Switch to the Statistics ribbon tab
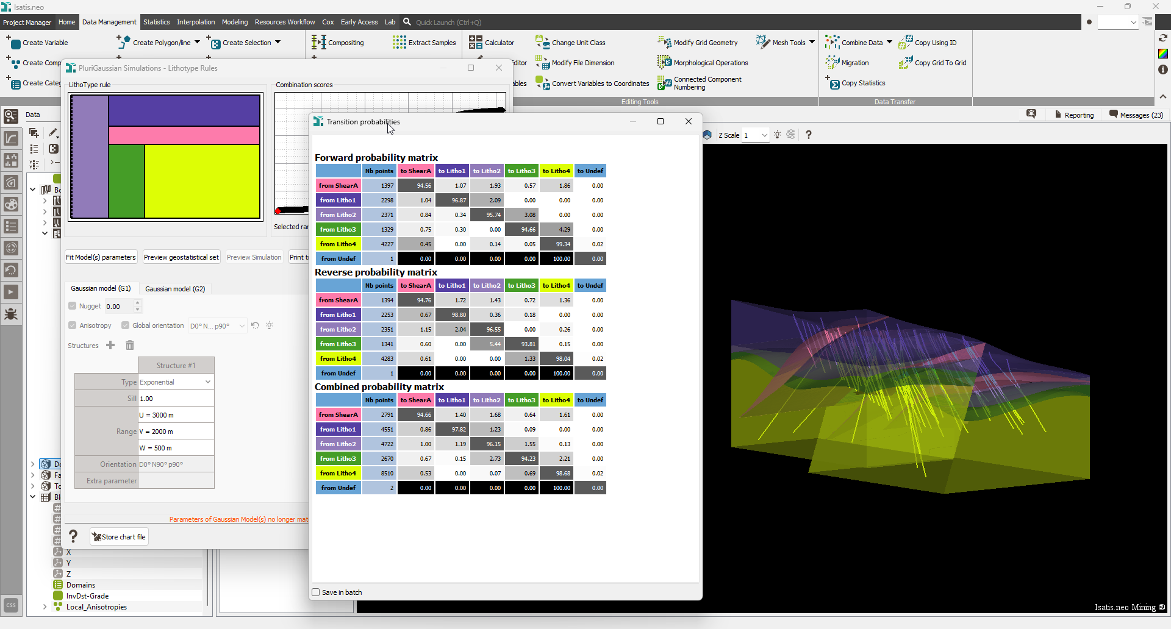 (157, 22)
